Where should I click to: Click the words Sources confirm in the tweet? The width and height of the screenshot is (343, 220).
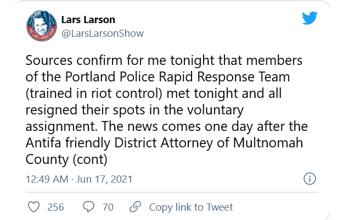click(74, 61)
